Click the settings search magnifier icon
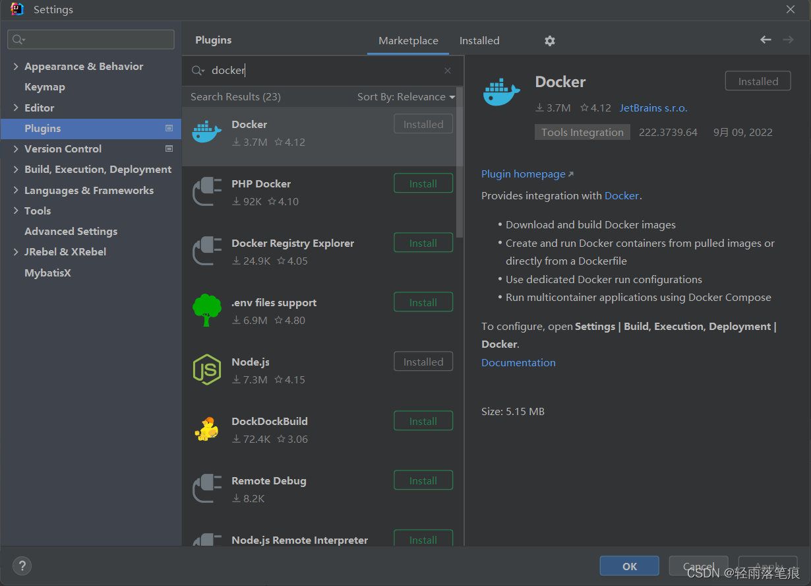811x586 pixels. (x=19, y=40)
